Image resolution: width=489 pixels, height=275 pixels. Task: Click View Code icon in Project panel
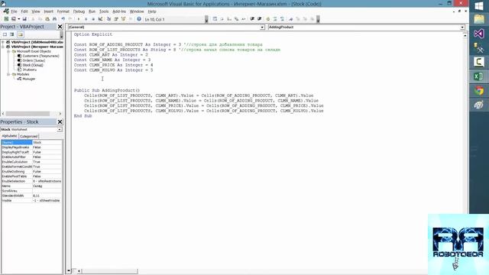5,34
